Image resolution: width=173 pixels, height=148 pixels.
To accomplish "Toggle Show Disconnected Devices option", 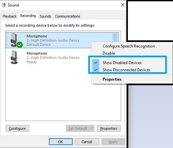I will (x=126, y=70).
